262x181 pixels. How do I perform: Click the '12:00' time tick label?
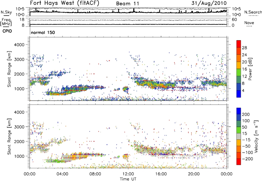coord(128,174)
